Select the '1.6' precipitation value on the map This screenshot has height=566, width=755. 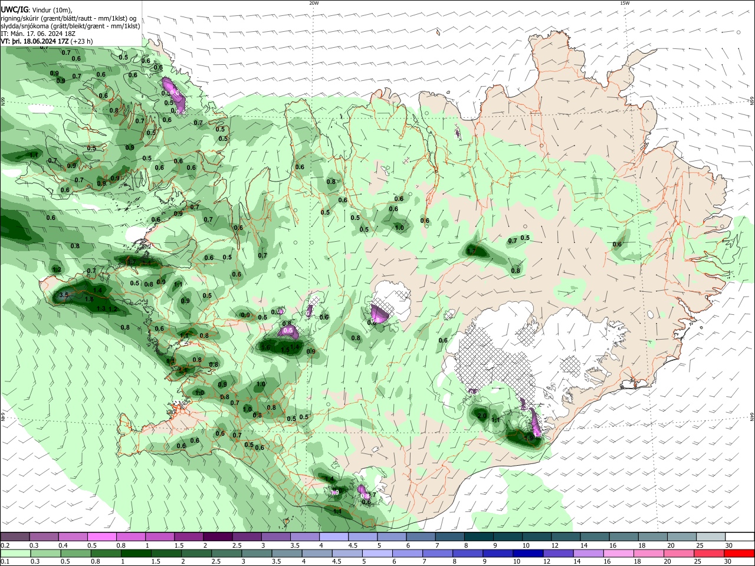[265, 348]
